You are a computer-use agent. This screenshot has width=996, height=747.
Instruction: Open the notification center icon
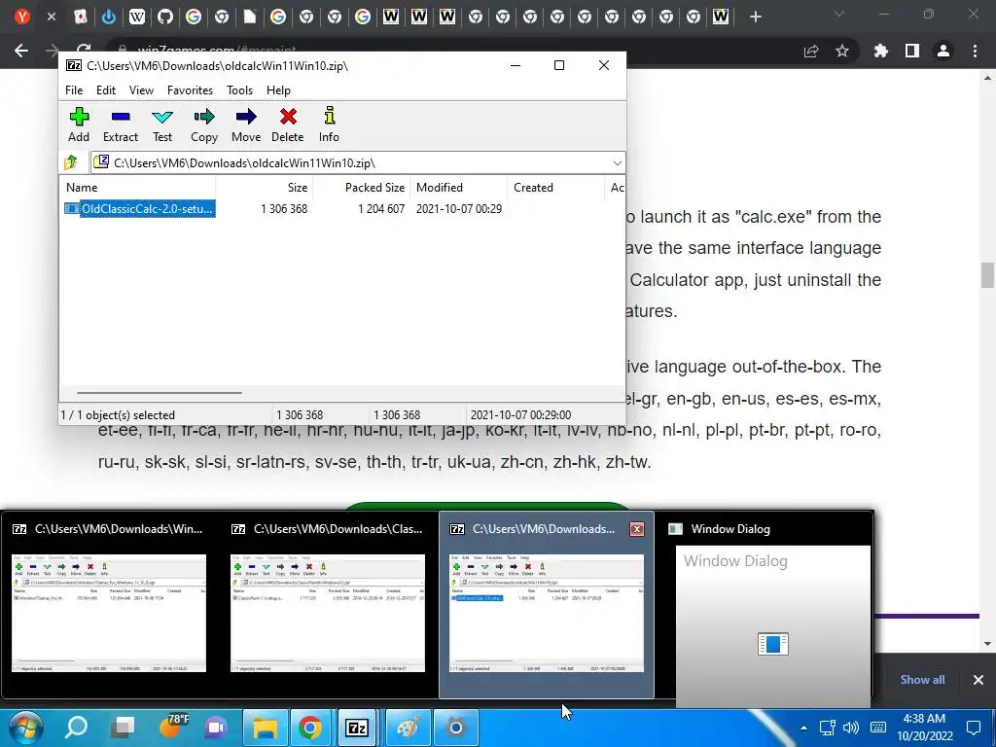click(974, 728)
